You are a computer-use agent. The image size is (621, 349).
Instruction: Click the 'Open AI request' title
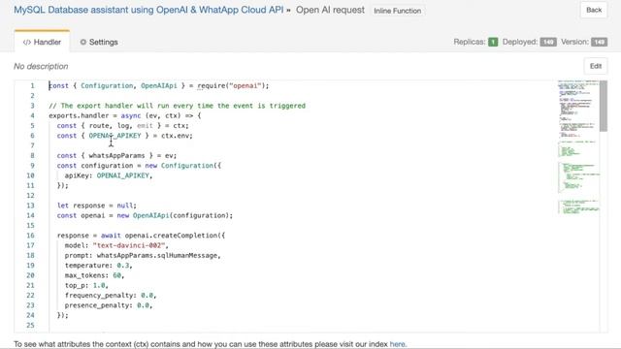(330, 10)
